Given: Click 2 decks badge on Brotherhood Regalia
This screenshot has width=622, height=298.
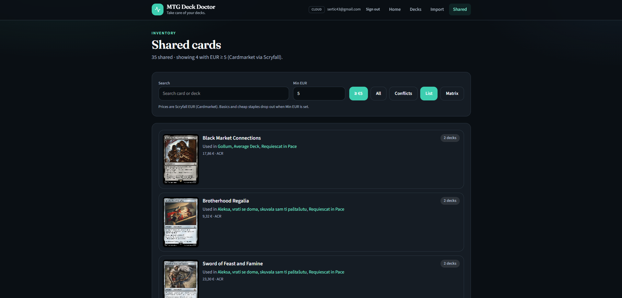Looking at the screenshot, I should coord(450,201).
